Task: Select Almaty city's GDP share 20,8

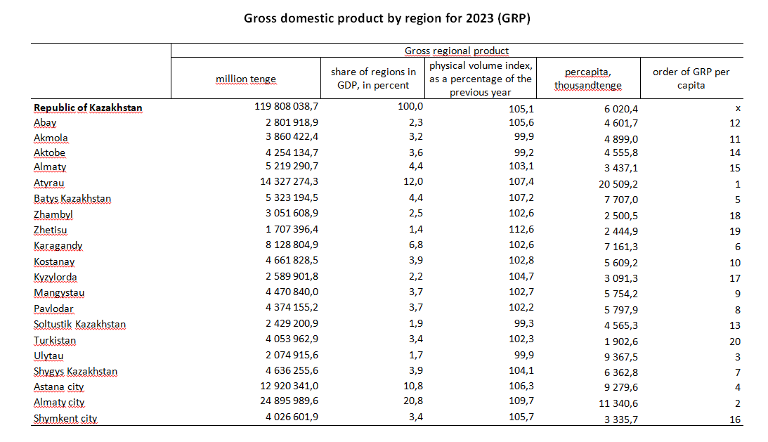Action: pos(412,402)
